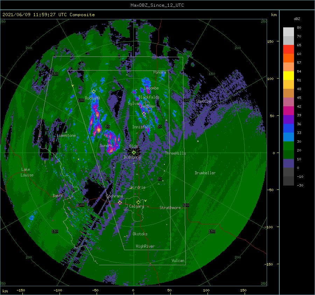Click the yellow km label at top right
Image resolution: width=315 pixels, height=295 pixels.
pyautogui.click(x=274, y=15)
